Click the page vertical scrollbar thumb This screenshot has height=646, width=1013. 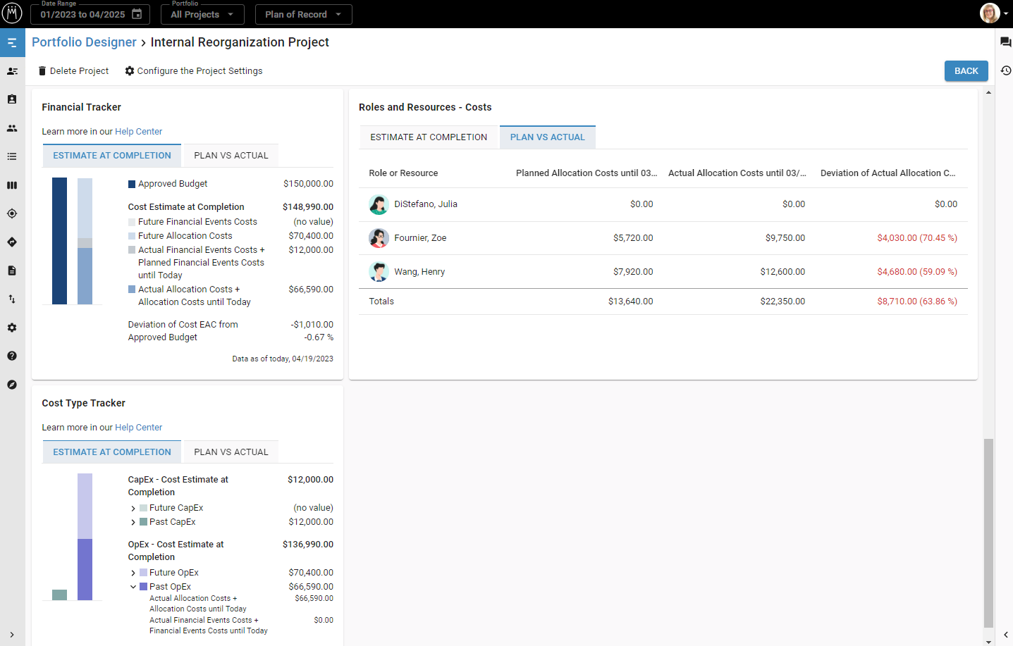(x=988, y=533)
